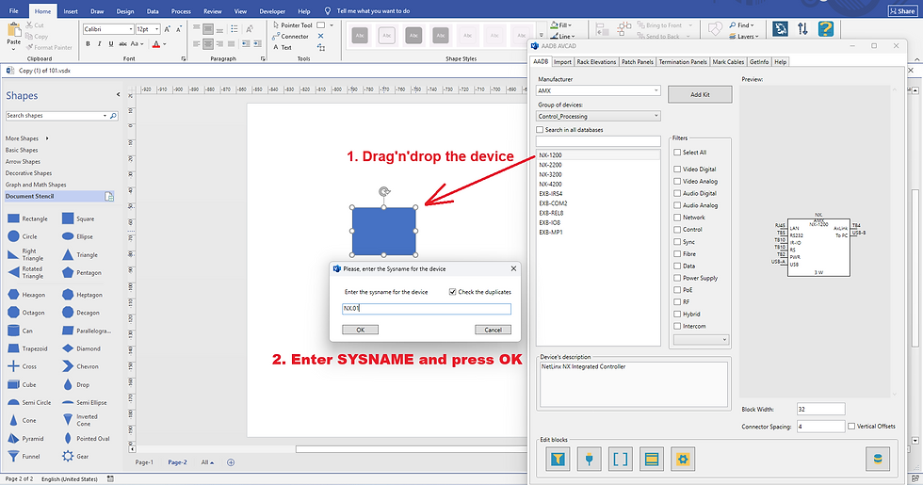This screenshot has width=923, height=485.
Task: Open the Design ribbon tab
Action: [x=124, y=11]
